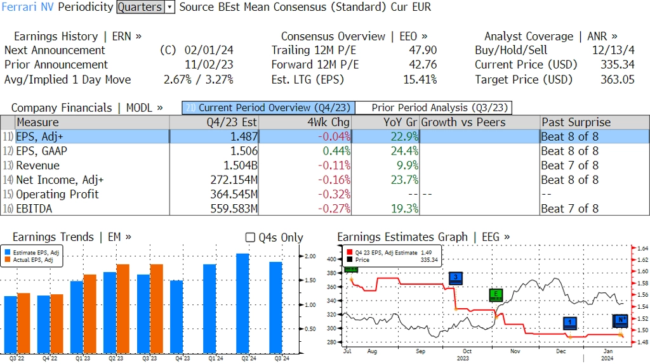Select the EPS, GAAP measure row
Viewport: 650px width, 364px height.
pos(324,151)
